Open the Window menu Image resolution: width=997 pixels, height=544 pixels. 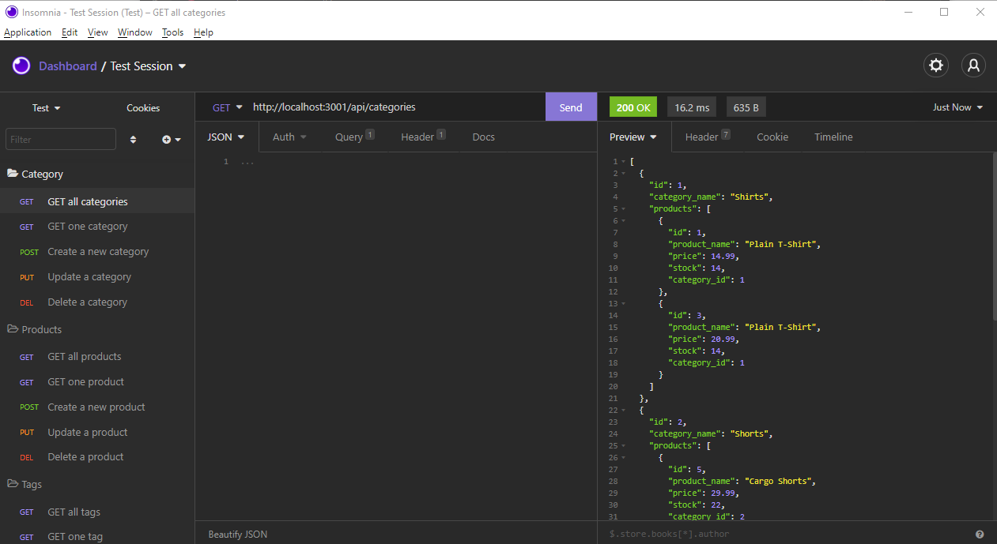point(135,32)
